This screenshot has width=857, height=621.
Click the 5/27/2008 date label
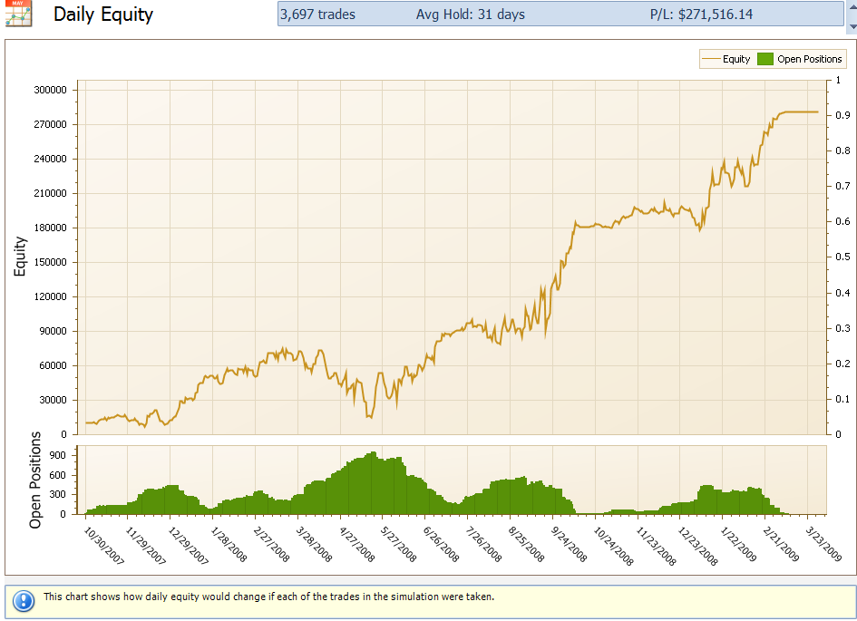[x=399, y=545]
